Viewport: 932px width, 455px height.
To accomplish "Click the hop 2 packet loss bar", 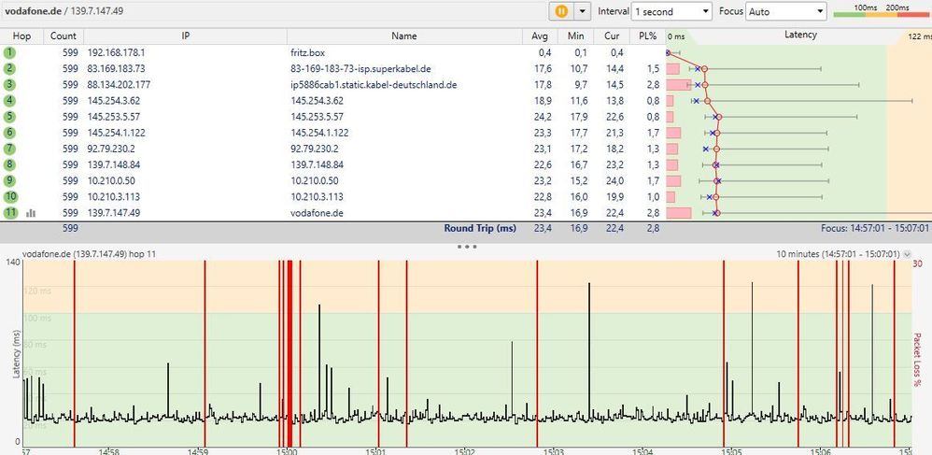I will coord(672,69).
